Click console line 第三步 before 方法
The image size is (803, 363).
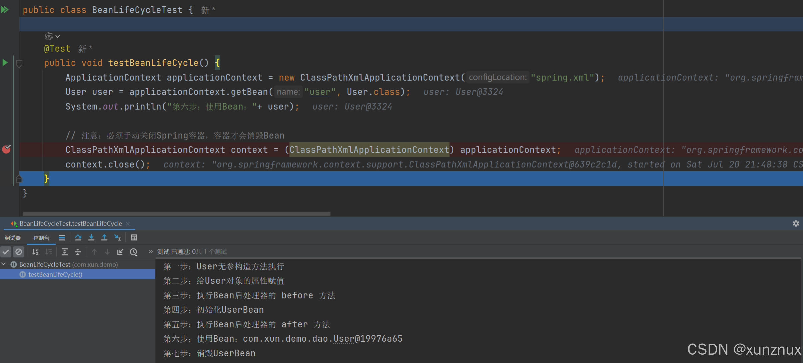(249, 295)
